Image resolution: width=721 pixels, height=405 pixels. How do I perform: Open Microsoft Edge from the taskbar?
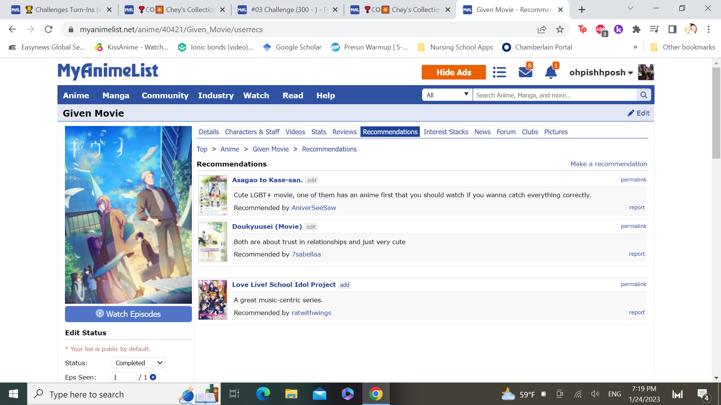263,394
